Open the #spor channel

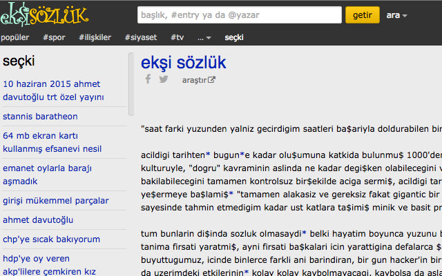pyautogui.click(x=54, y=37)
